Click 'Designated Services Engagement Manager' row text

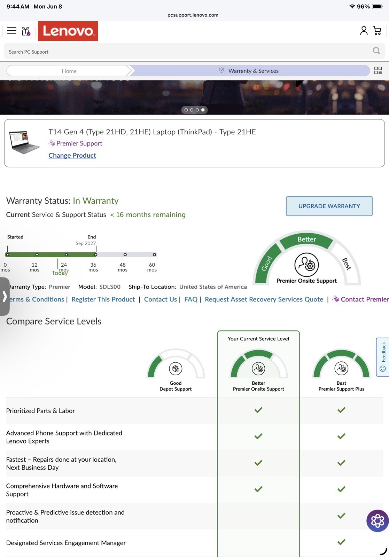pos(66,543)
